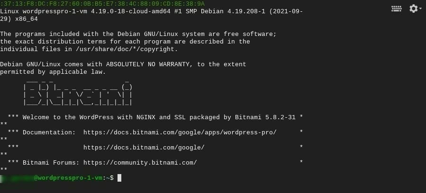
Task: Open the wordpress-pro documentation URL
Action: click(x=180, y=132)
